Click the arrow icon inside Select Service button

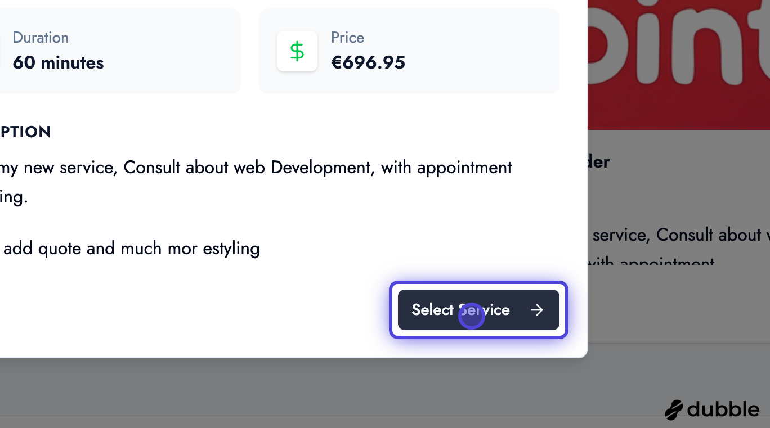point(536,310)
